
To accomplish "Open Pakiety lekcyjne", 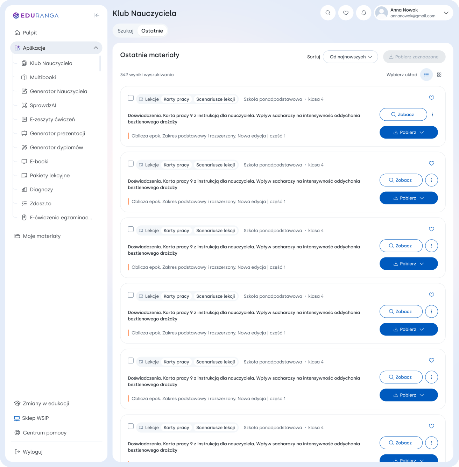I will coord(45,175).
